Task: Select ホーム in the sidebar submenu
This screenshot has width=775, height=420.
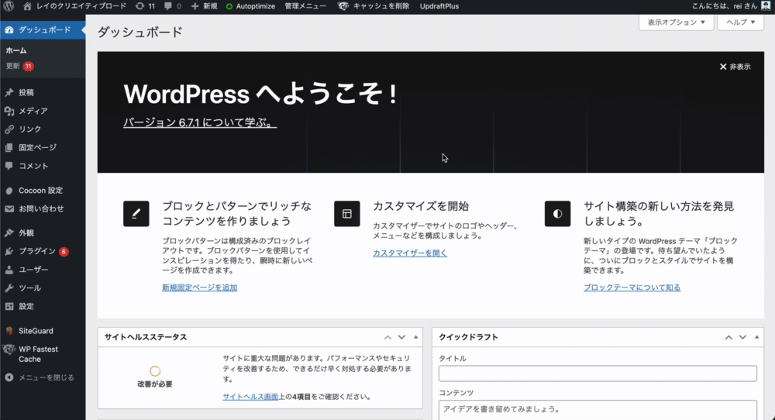Action: pyautogui.click(x=16, y=50)
